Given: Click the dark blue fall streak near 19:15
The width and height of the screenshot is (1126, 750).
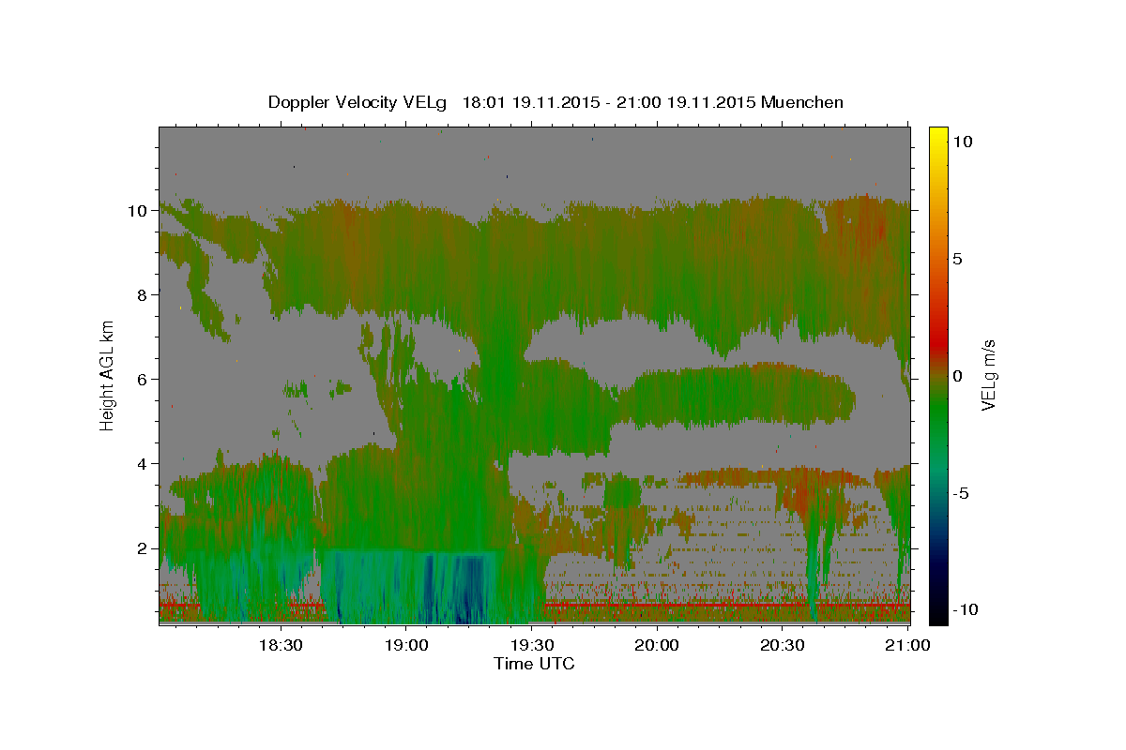Looking at the screenshot, I should (x=469, y=591).
